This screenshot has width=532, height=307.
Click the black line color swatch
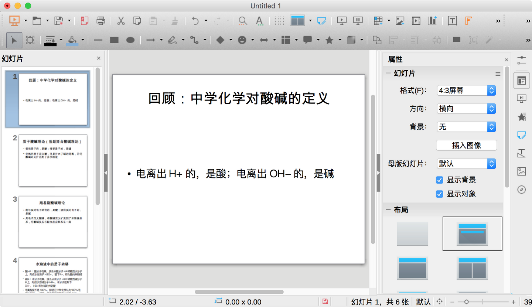(50, 44)
